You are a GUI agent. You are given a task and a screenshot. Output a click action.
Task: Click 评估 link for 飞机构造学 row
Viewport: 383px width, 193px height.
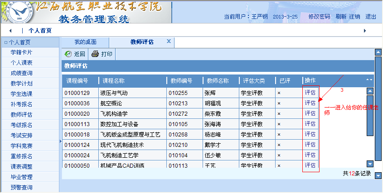pos(310,113)
